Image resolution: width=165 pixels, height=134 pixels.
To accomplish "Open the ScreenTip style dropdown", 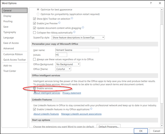I will (78, 37).
